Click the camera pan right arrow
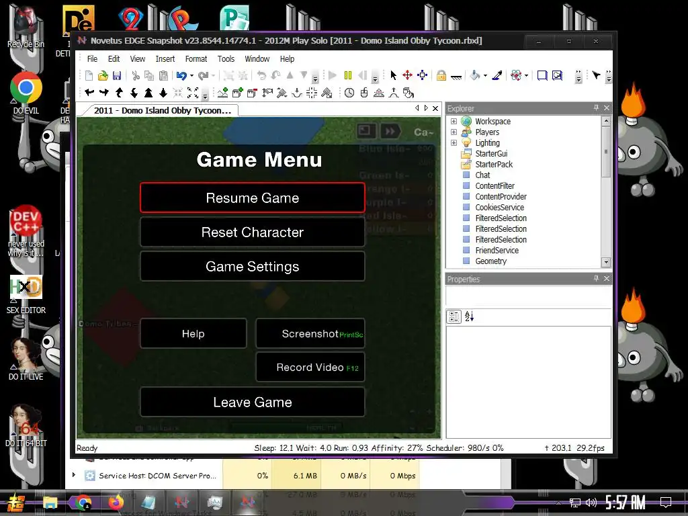 [104, 93]
